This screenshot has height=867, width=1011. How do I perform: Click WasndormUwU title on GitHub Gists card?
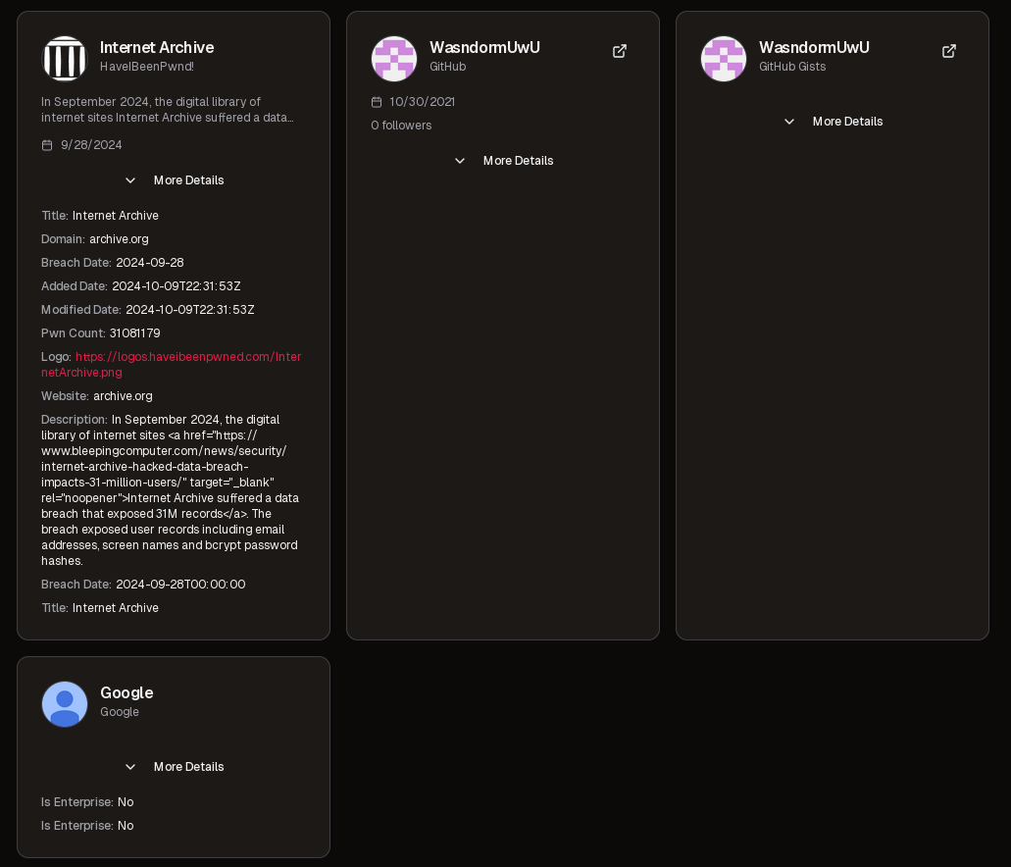814,47
